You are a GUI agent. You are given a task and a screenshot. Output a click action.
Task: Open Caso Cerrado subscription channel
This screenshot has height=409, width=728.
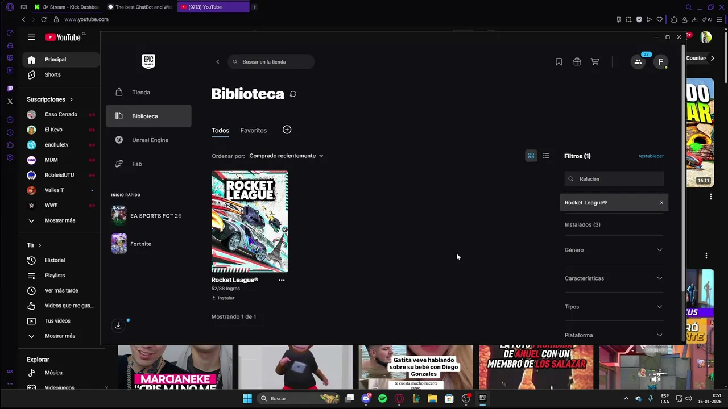point(61,114)
